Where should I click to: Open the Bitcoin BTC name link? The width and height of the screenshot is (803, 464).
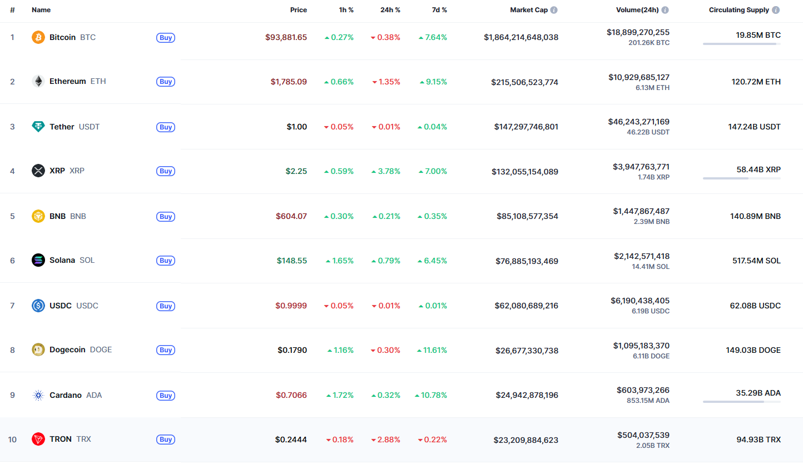point(72,37)
